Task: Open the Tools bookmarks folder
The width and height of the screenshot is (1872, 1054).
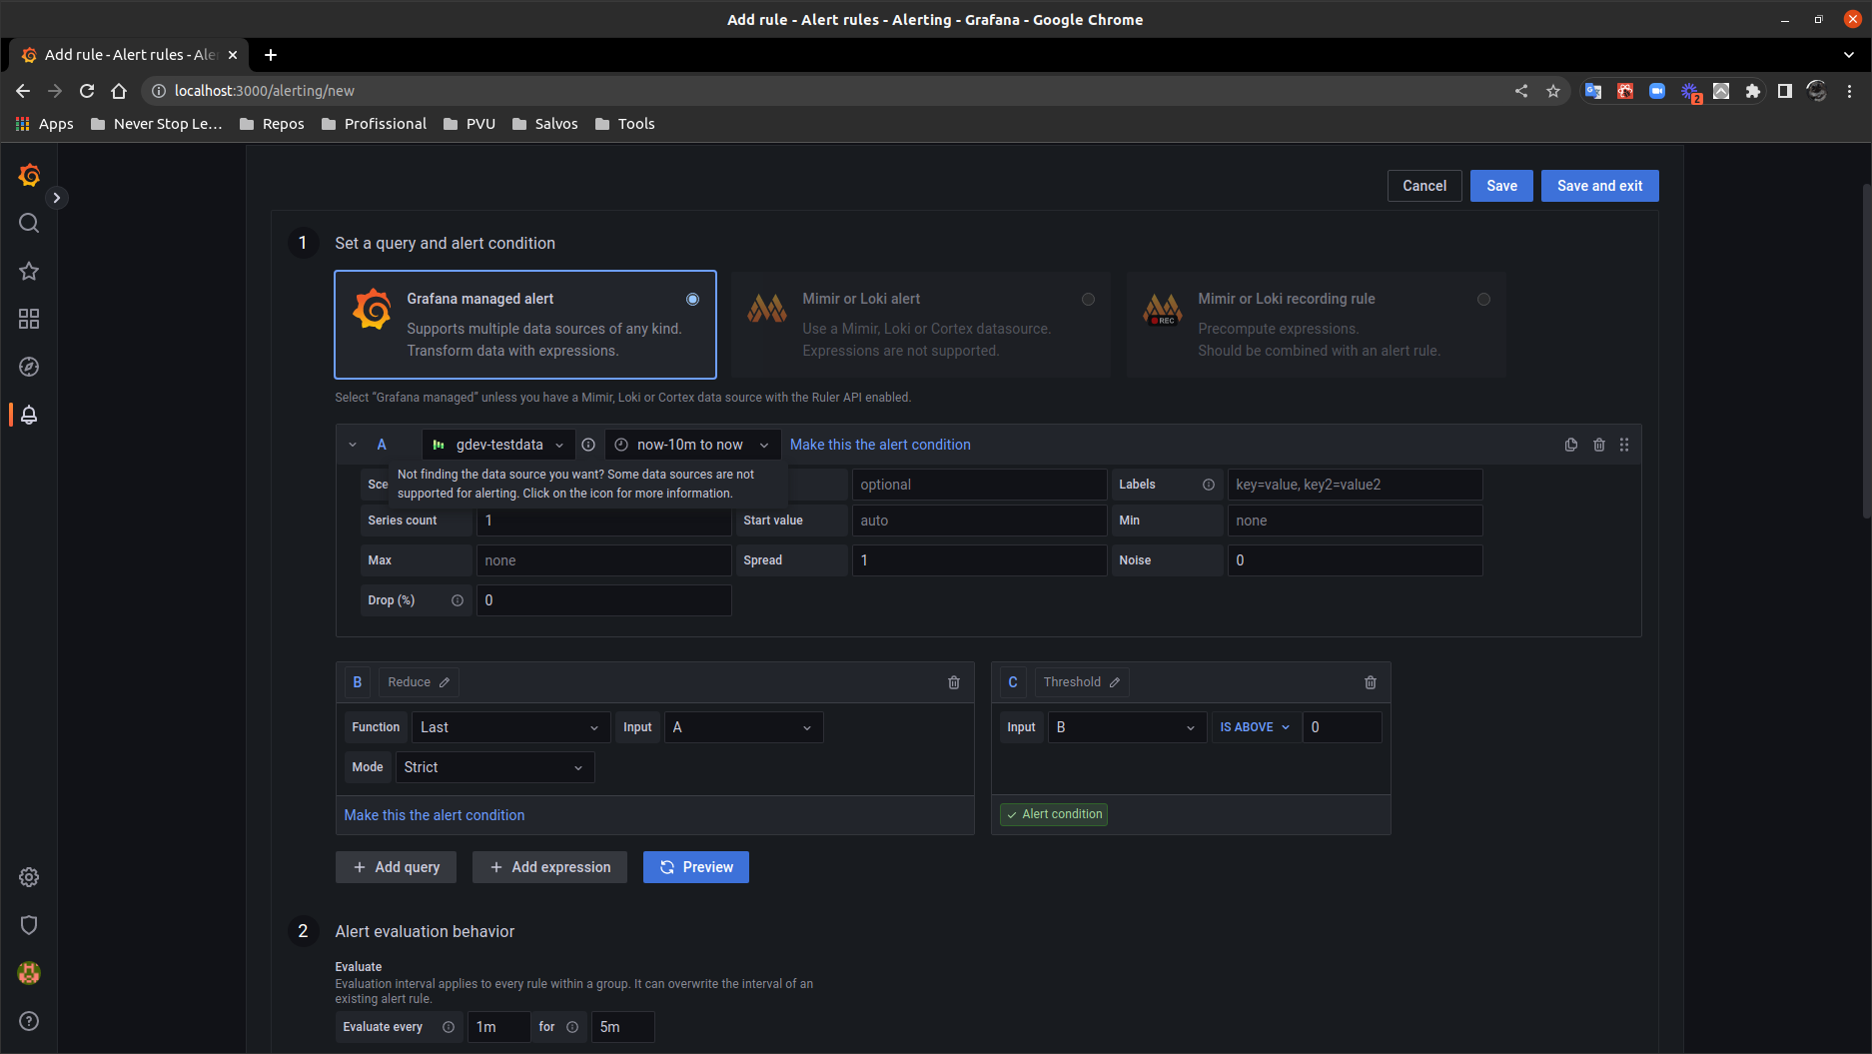Action: point(624,124)
